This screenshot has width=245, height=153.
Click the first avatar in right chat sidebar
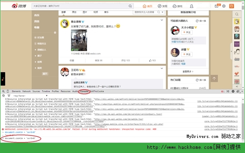237,22
